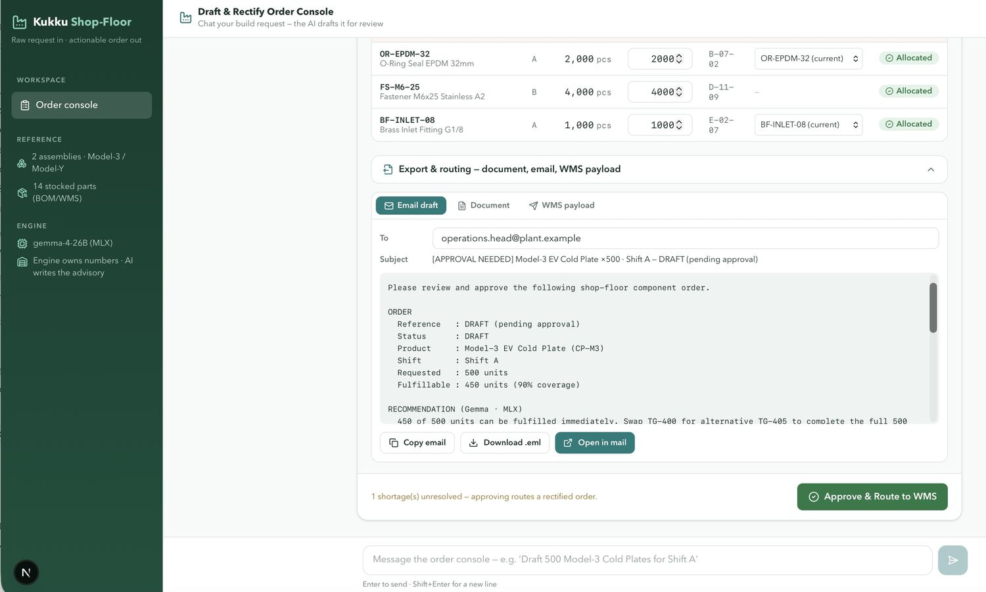This screenshot has width=986, height=592.
Task: Open the OR-EPDM-32 (current) part dropdown
Action: pyautogui.click(x=809, y=58)
